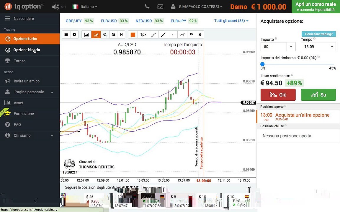Click the +89% rendimento badge
Screen dimensions: 340x212
point(294,83)
